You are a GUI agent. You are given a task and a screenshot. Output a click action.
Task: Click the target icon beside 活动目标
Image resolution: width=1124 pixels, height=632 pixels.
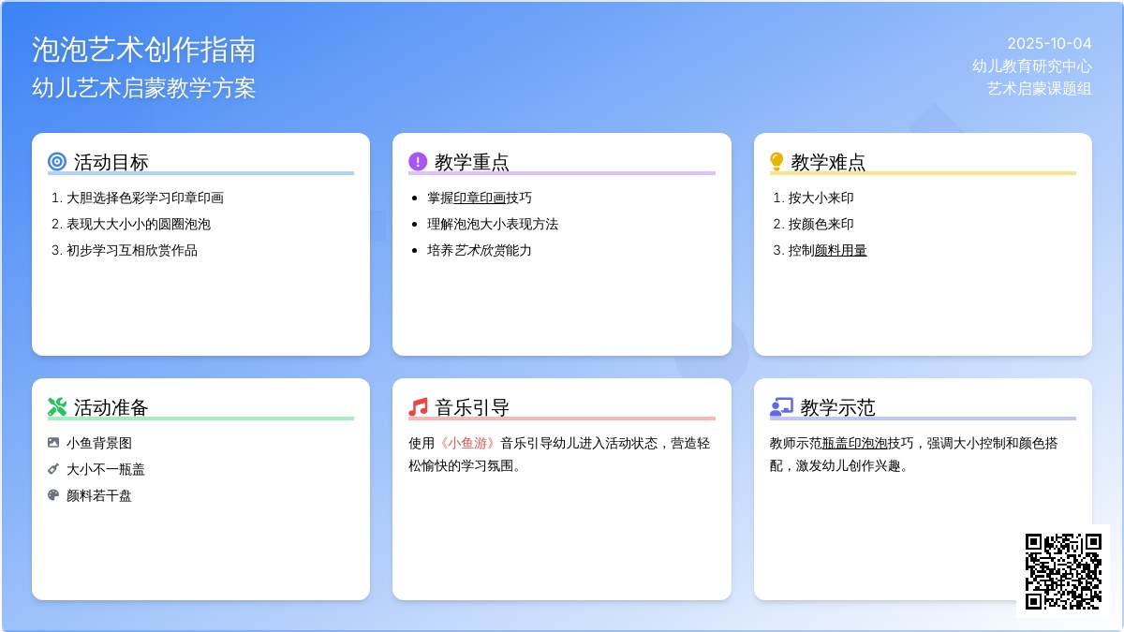tap(57, 162)
